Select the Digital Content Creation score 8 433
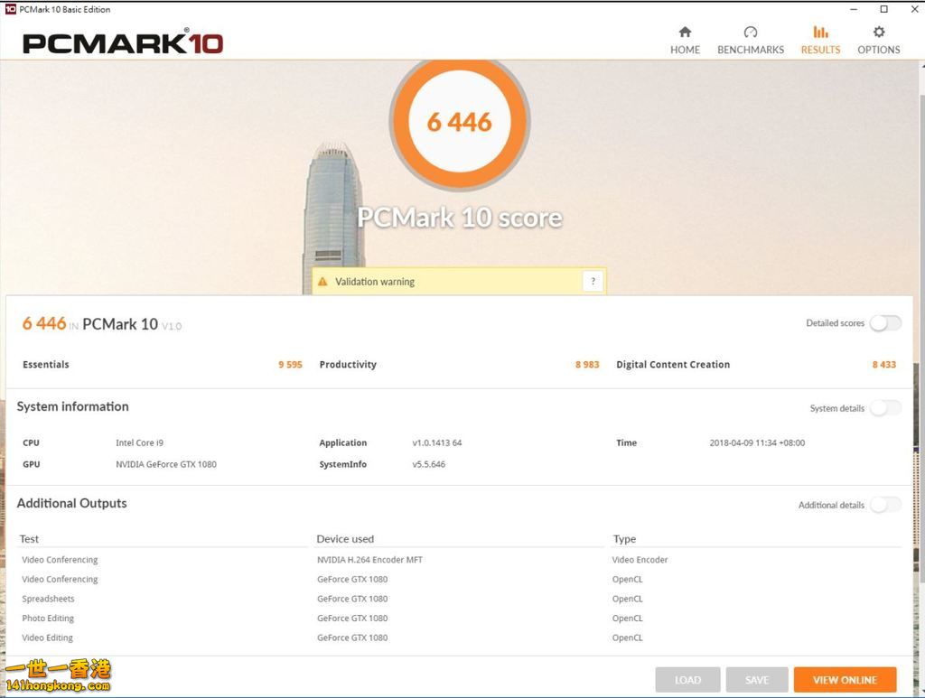This screenshot has height=698, width=925. pos(883,364)
